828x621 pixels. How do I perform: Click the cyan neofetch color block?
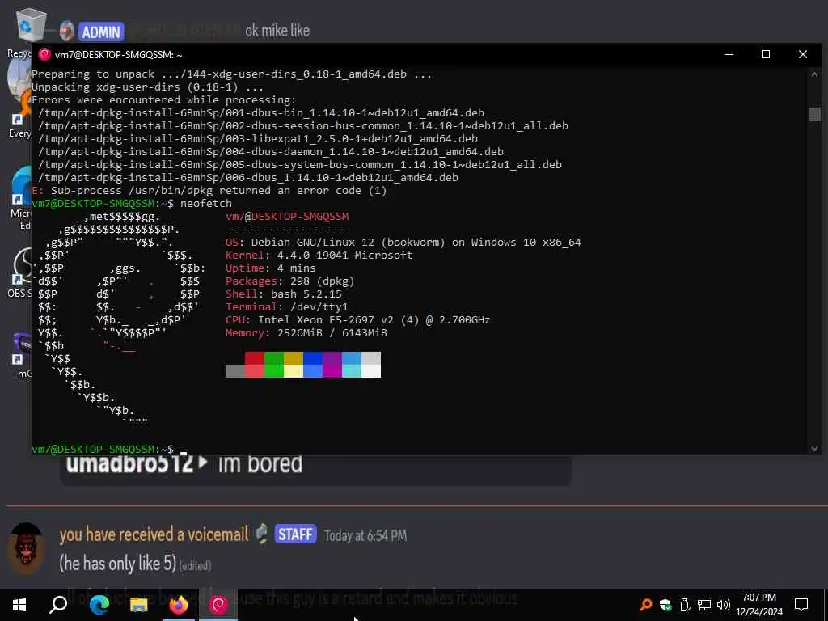coord(352,365)
